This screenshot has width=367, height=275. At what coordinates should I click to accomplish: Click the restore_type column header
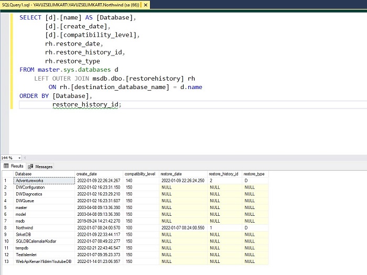click(x=255, y=174)
